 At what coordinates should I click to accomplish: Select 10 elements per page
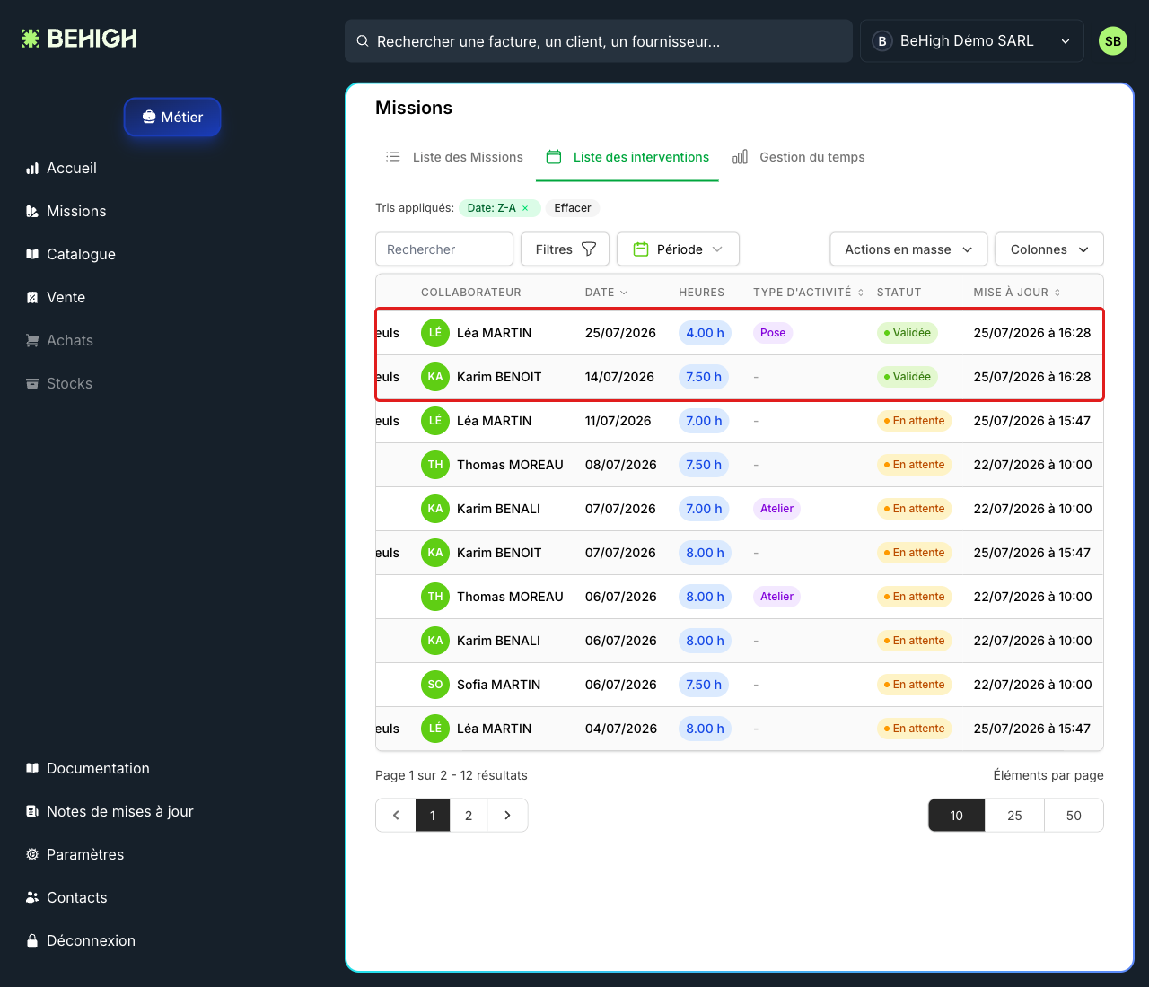point(957,816)
